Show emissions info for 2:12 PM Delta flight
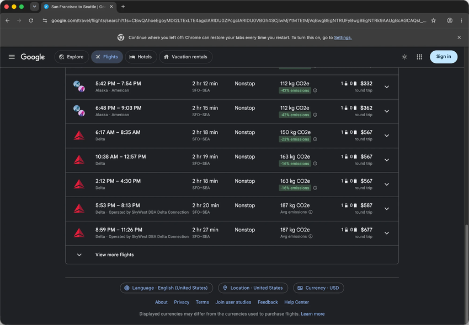 [x=315, y=188]
